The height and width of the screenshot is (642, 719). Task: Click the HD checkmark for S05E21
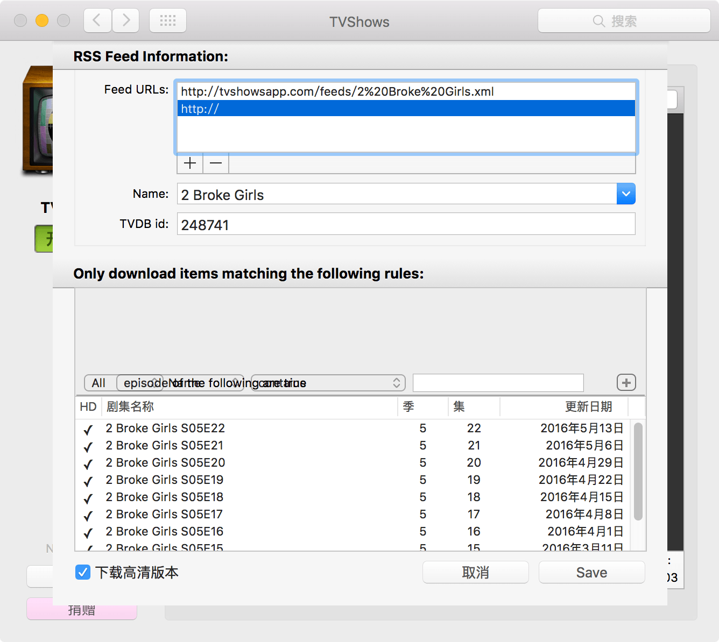[x=88, y=447]
